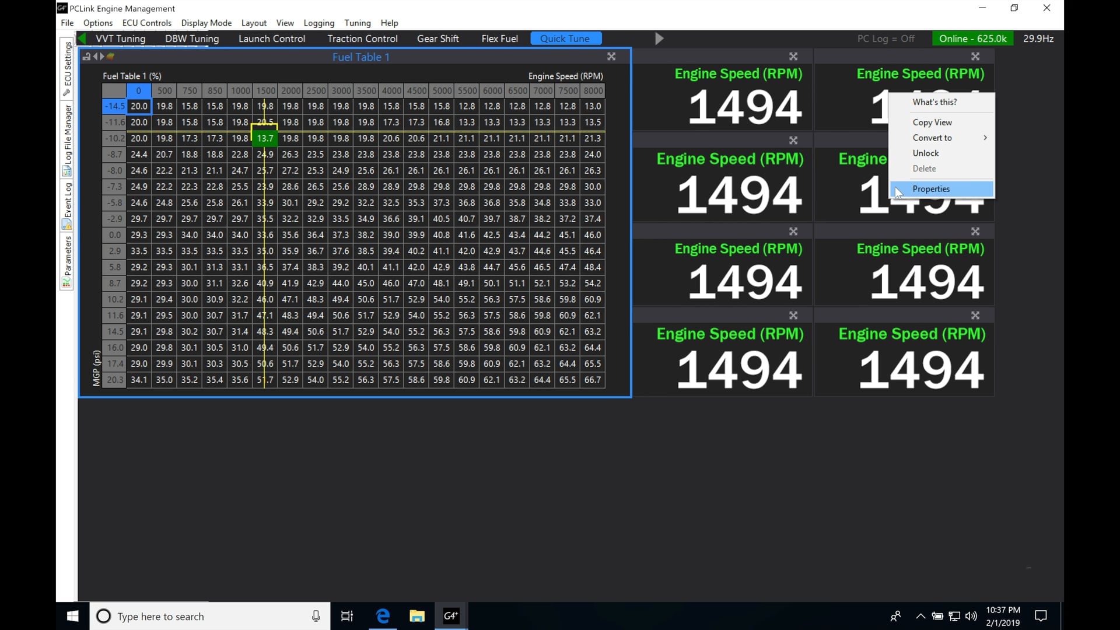Image resolution: width=1120 pixels, height=630 pixels.
Task: Click the next table right arrow icon
Action: (x=102, y=57)
